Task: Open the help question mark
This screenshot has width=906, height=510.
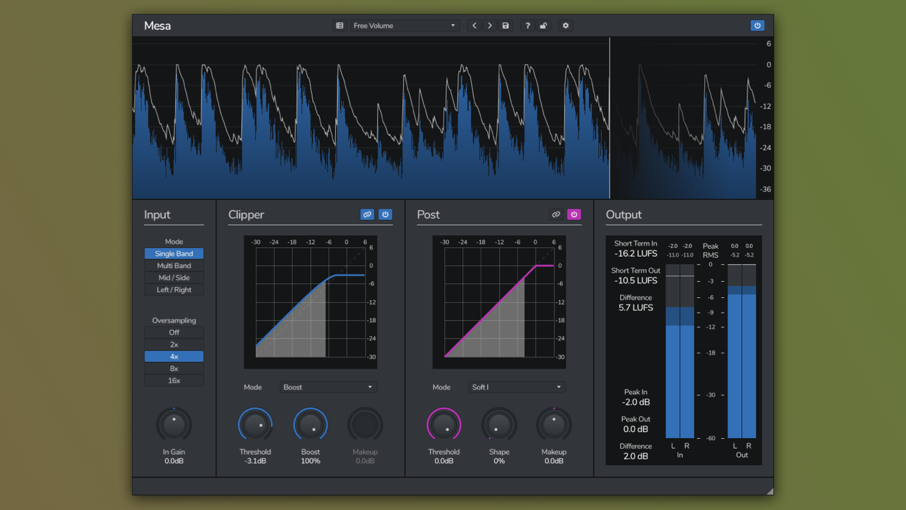Action: click(x=528, y=25)
